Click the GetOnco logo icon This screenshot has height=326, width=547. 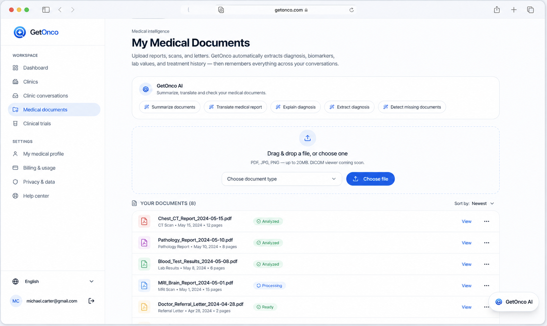[x=20, y=32]
